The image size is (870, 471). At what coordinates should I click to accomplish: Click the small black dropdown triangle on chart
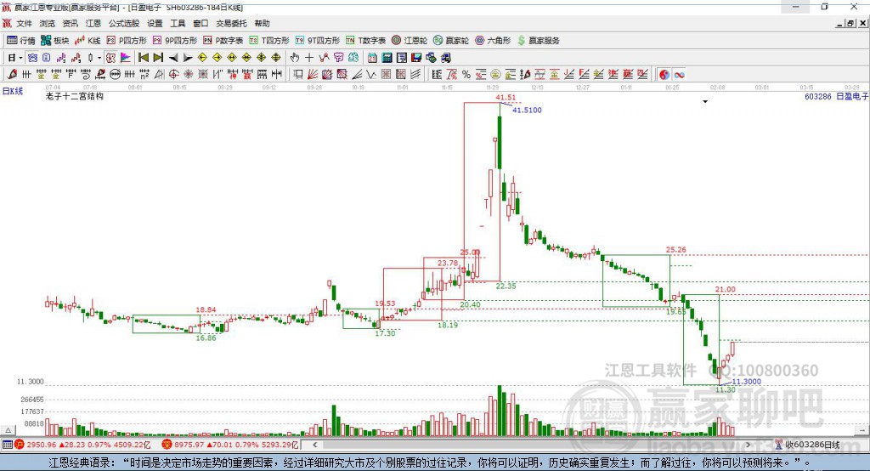tap(705, 102)
